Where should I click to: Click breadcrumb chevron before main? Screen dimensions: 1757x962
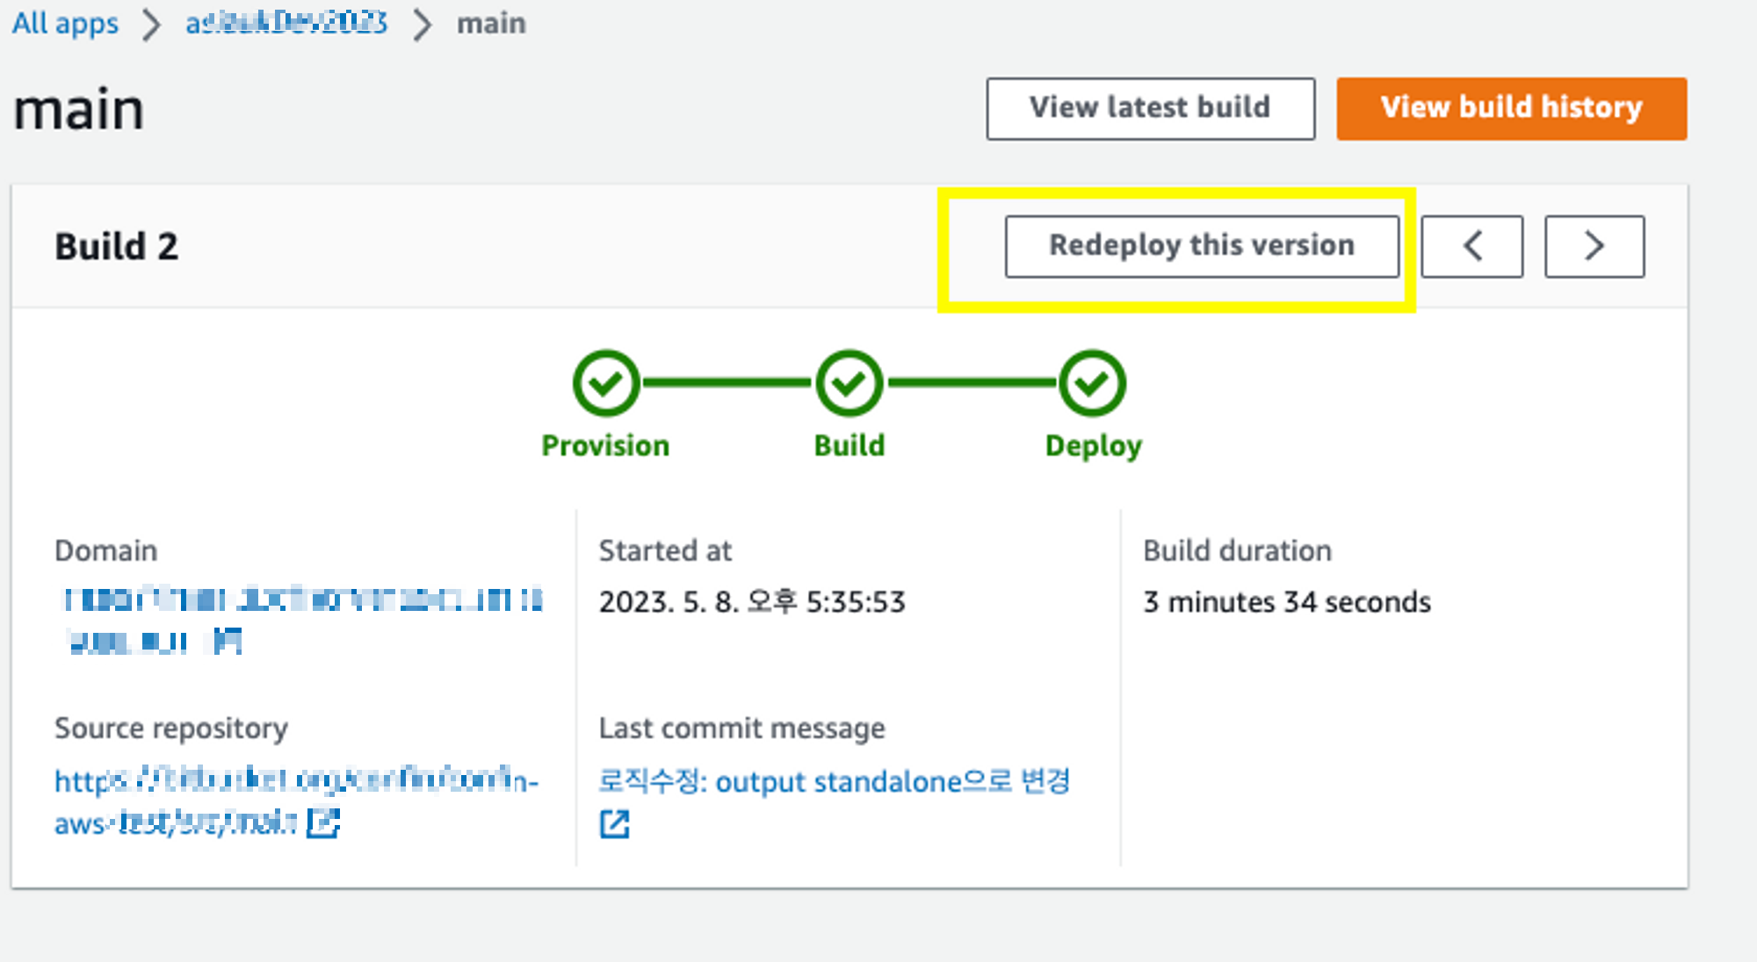click(x=423, y=24)
